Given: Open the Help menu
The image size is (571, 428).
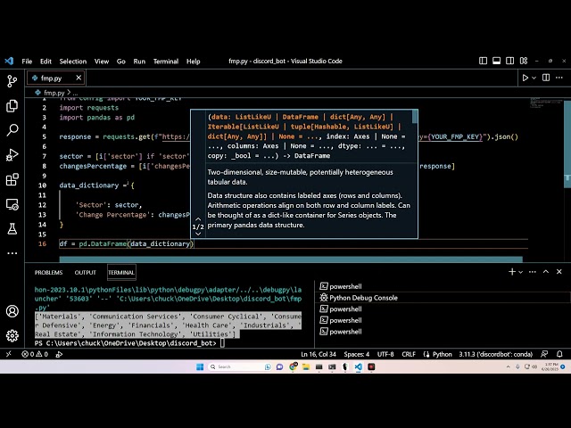Looking at the screenshot, I should click(194, 62).
